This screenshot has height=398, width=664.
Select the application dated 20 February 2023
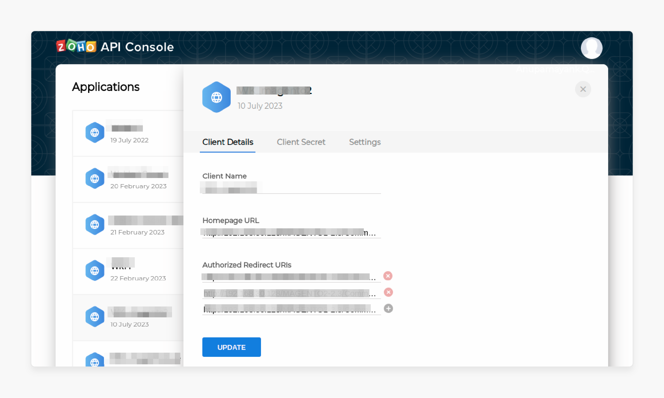click(128, 179)
